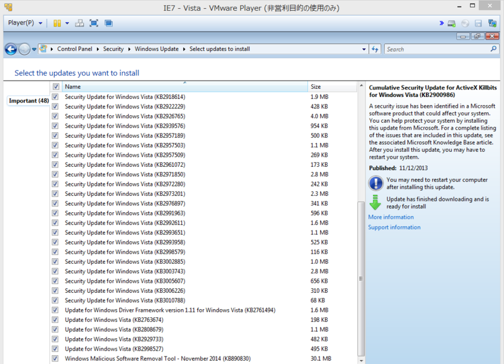Enter full screen mode icon
This screenshot has height=364, width=504.
pyautogui.click(x=94, y=23)
